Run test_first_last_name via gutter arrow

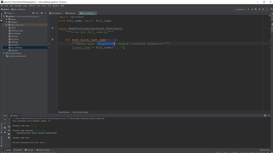click(x=53, y=40)
